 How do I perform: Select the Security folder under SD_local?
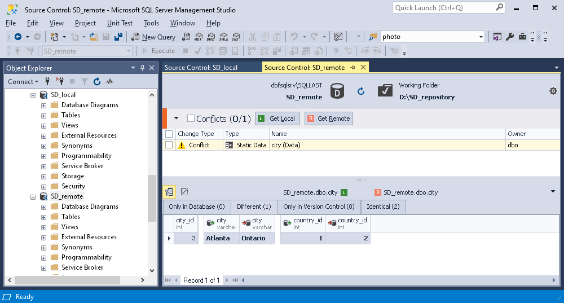point(73,186)
